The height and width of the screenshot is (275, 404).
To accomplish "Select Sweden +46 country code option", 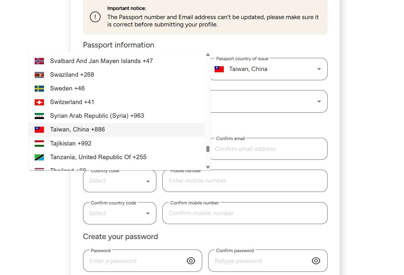I will [117, 88].
